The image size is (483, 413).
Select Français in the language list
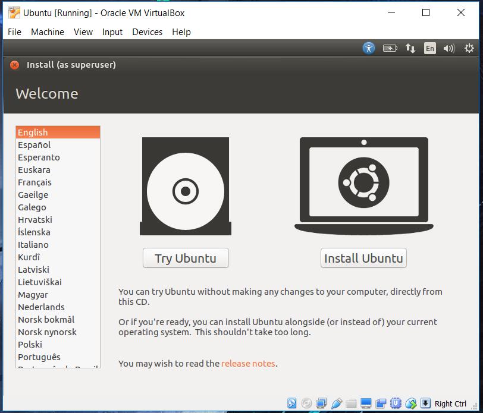[58, 182]
